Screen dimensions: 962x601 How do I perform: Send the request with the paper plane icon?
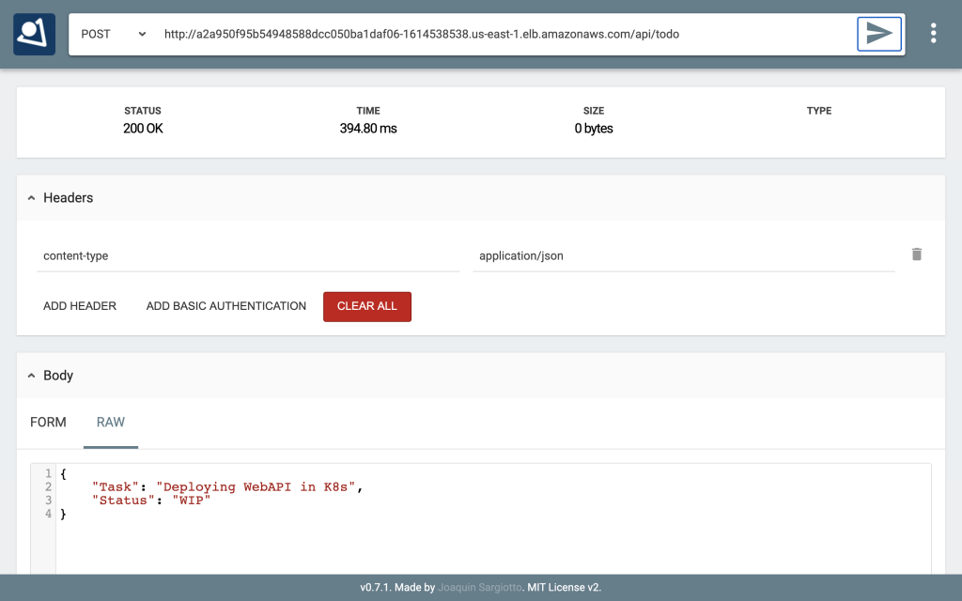[878, 33]
